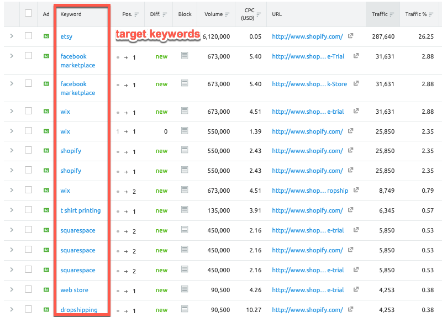Click the Ad icon in the t shirt printing row
The width and height of the screenshot is (442, 317).
[x=46, y=210]
